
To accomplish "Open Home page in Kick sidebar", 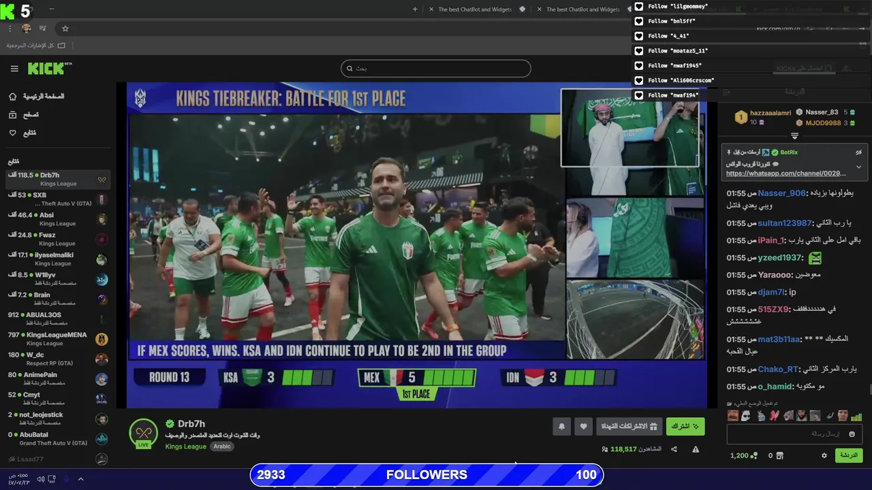I will point(38,97).
